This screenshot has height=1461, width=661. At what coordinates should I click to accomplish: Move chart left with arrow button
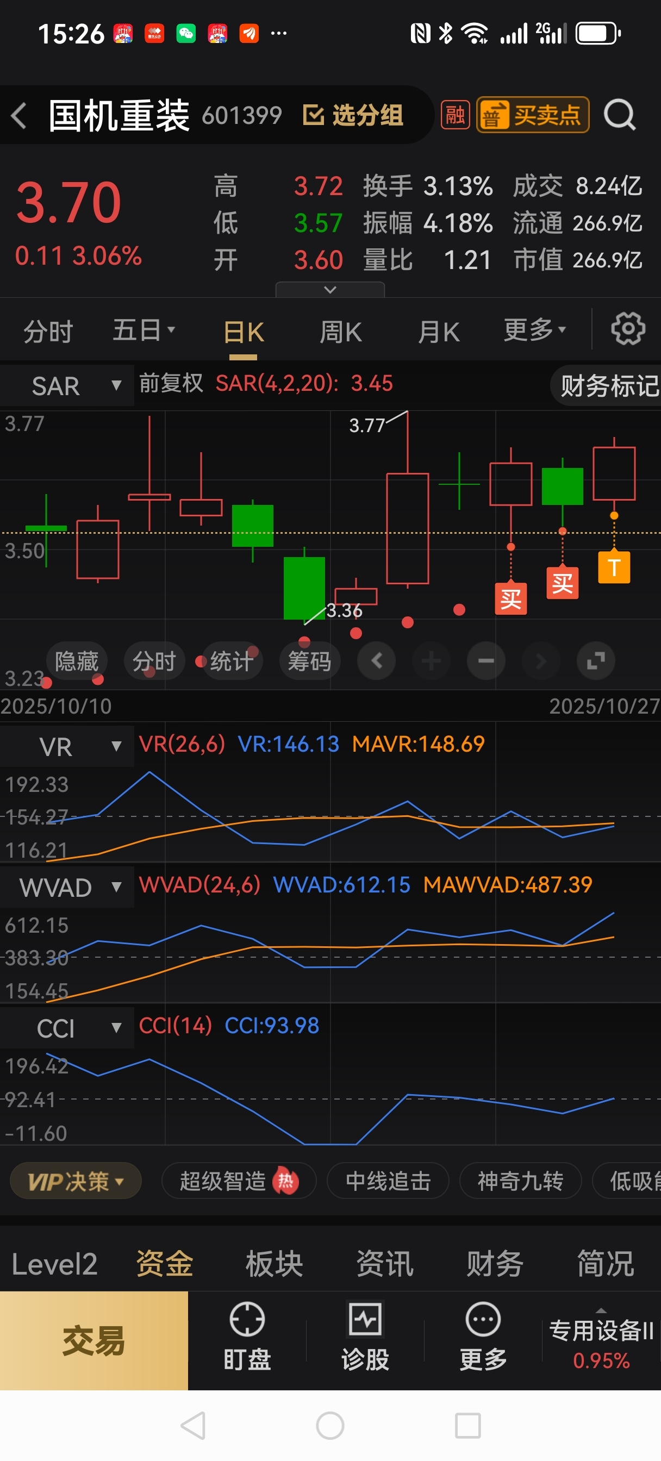click(x=376, y=661)
